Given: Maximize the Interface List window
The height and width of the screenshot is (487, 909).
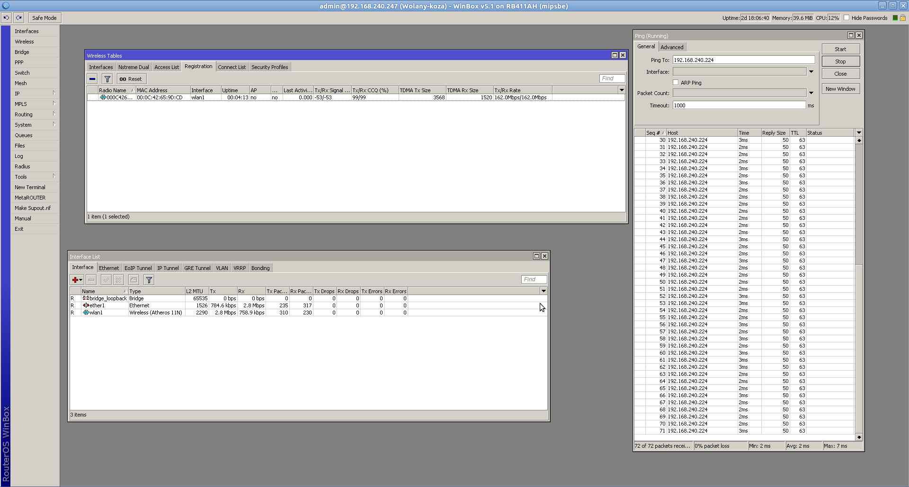Looking at the screenshot, I should [x=536, y=256].
